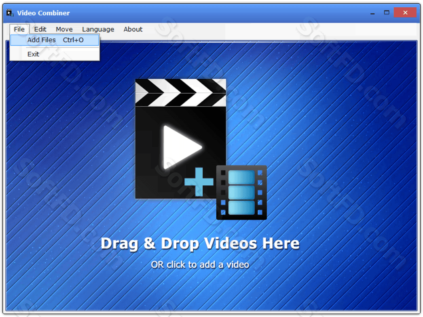Click the blue plus sign icon
The image size is (423, 317).
tap(199, 182)
